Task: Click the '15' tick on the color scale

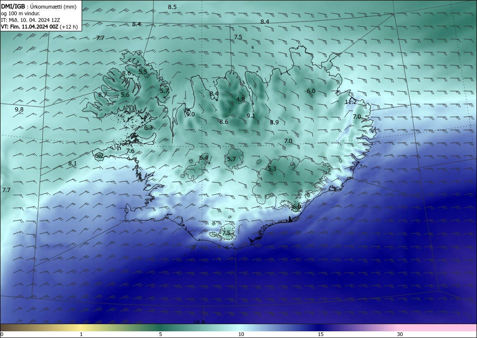Action: point(321,334)
